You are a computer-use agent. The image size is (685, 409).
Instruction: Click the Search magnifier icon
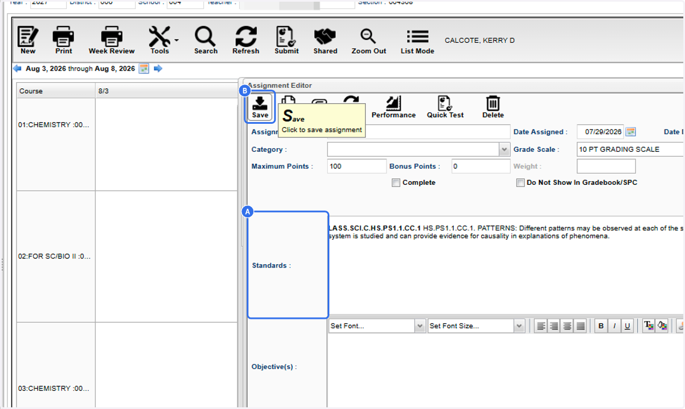point(205,41)
